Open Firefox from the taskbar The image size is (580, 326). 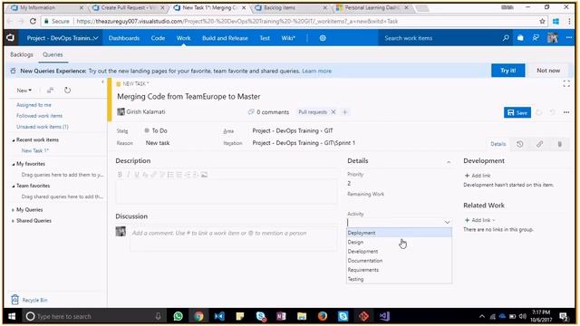[x=323, y=316]
